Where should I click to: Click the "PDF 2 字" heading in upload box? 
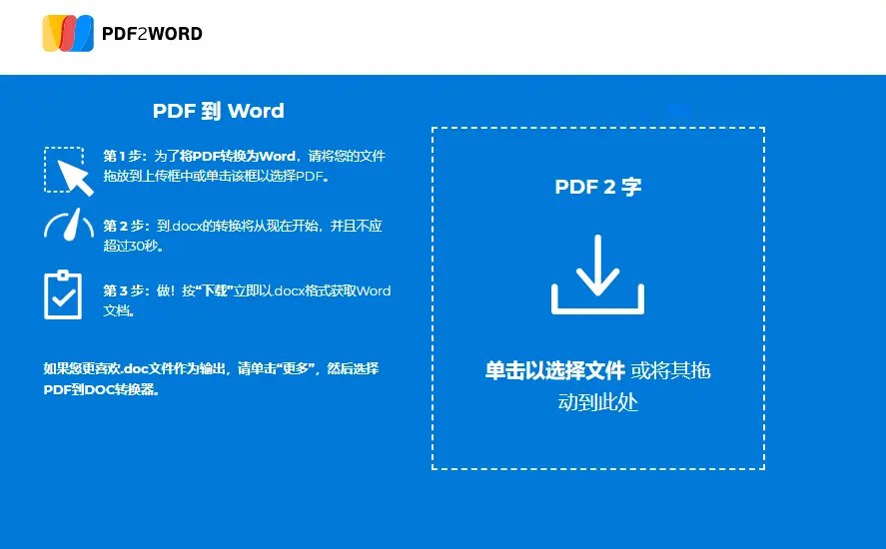(x=597, y=187)
